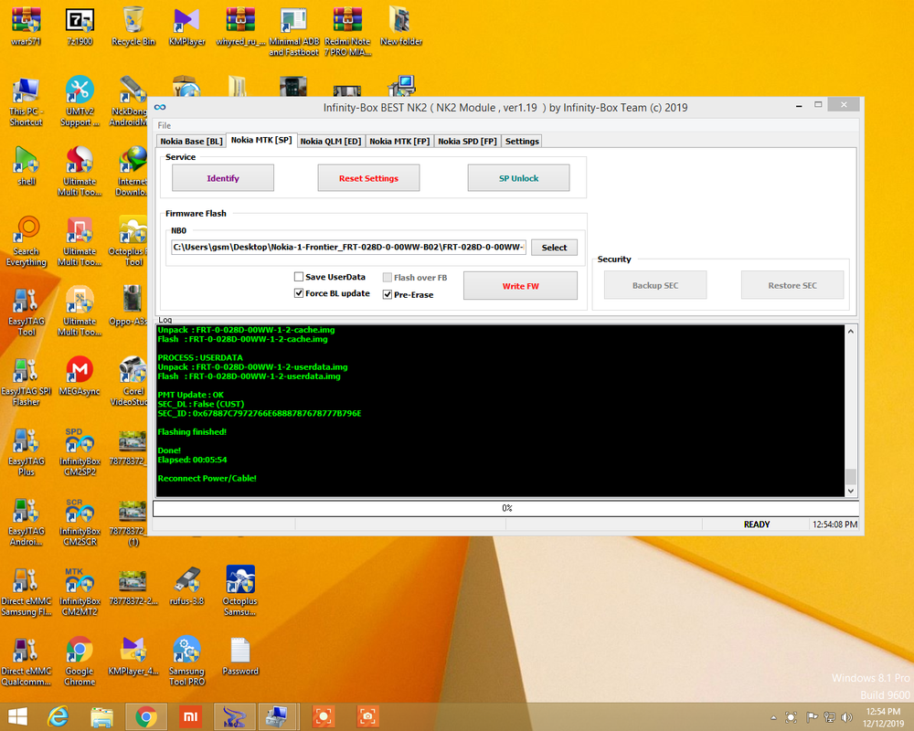Screen dimensions: 914x731
Task: Click 'Reconnect Power/Cable!' log line
Action: point(207,478)
